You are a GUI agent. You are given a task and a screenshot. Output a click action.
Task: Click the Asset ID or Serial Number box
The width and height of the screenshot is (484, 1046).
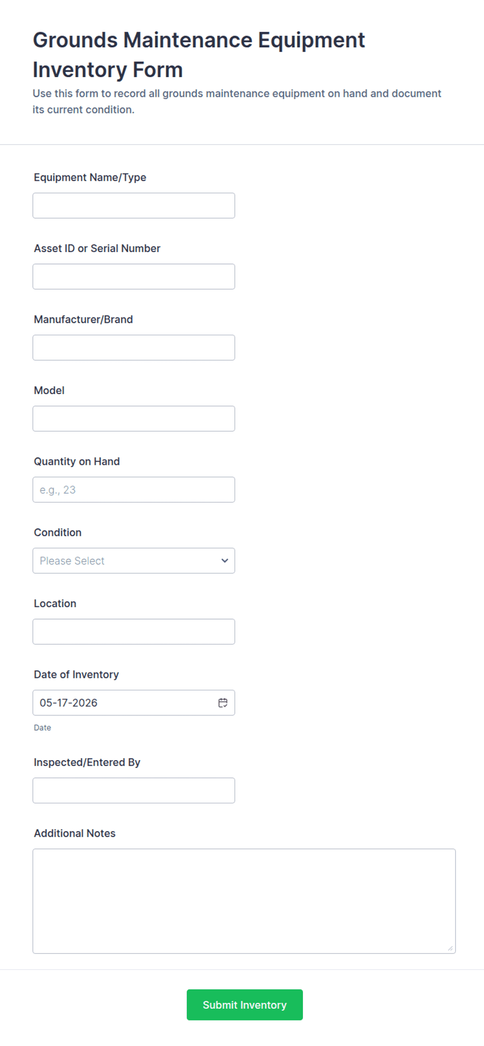point(134,276)
